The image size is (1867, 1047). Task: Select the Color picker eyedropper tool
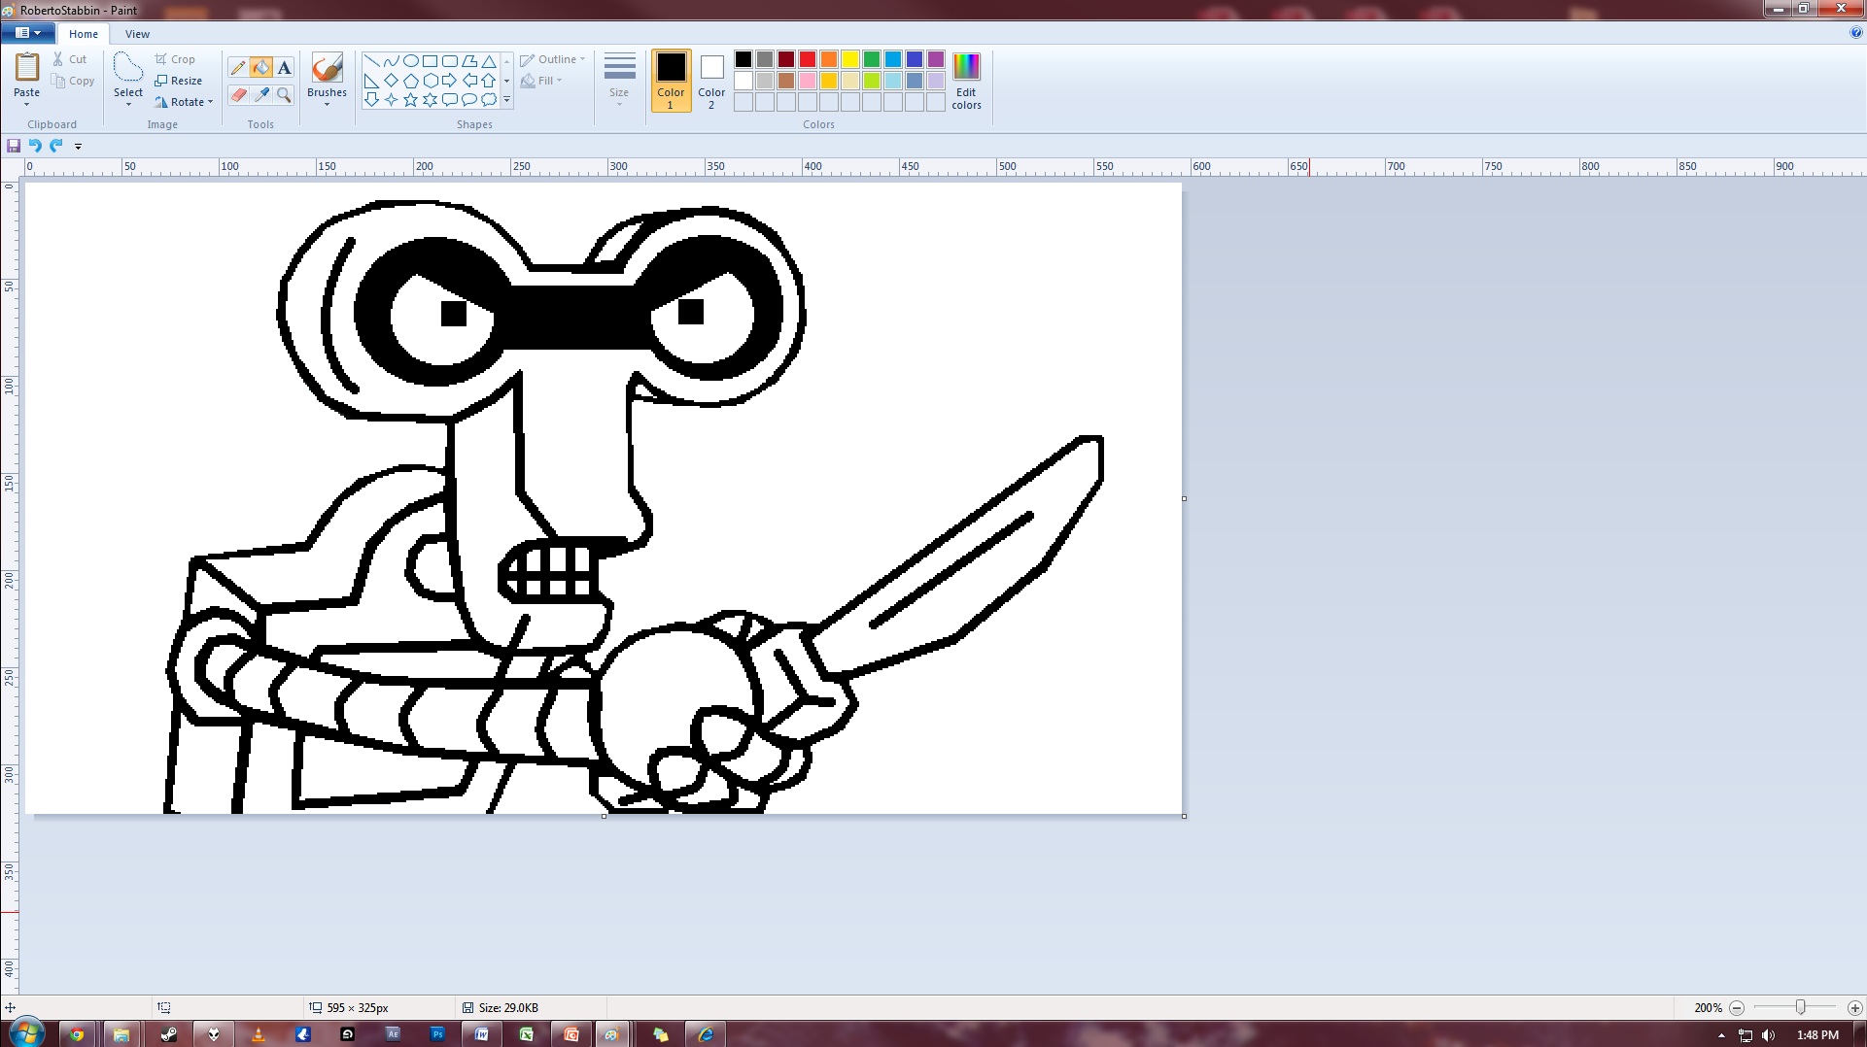coord(260,94)
